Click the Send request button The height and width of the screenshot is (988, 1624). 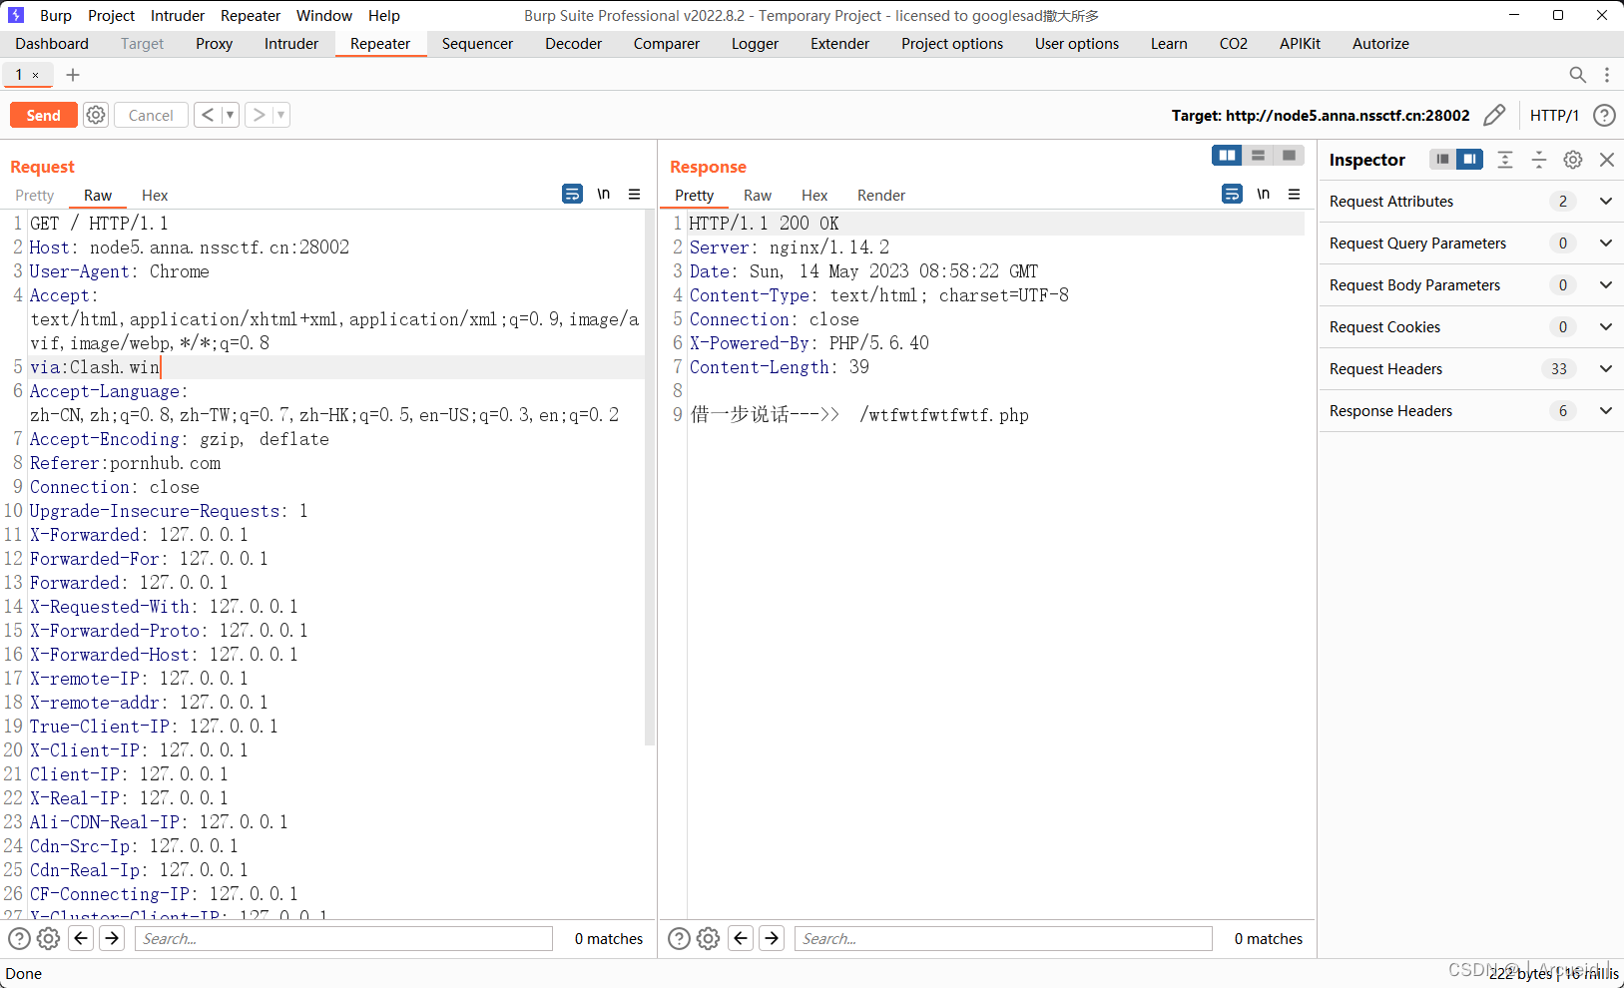point(43,115)
